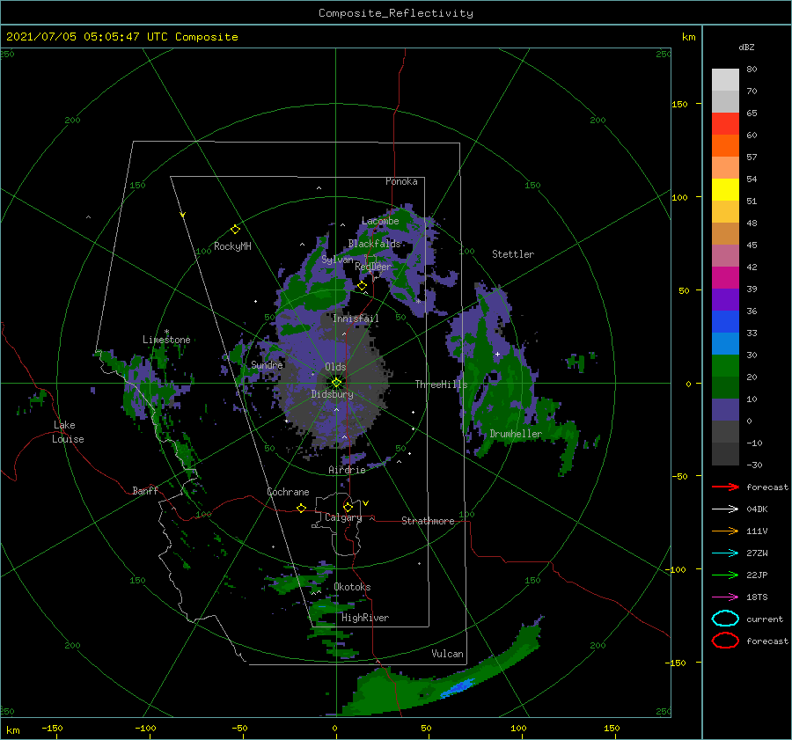Click the Ponoka city label
Viewport: 792px width, 740px height.
point(401,181)
